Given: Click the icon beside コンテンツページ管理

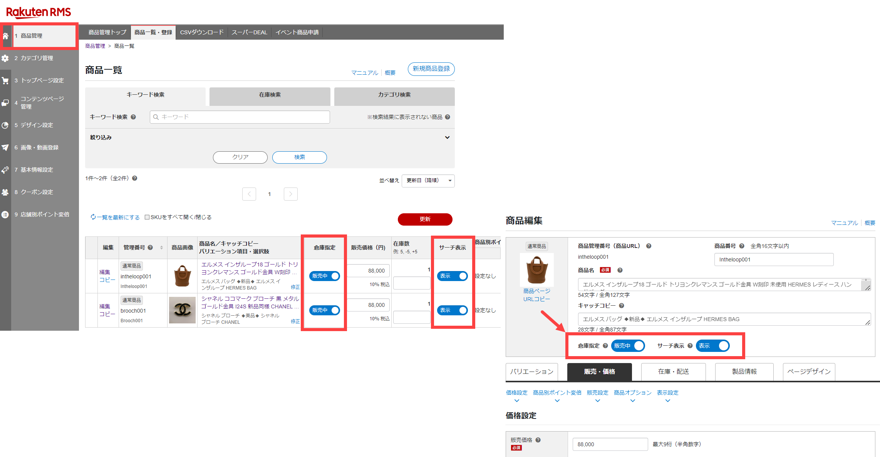Looking at the screenshot, I should click(x=5, y=103).
